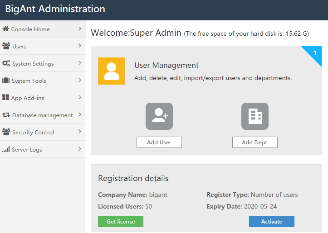This screenshot has width=328, height=233.
Task: Click the Console Home house icon
Action: 6,29
